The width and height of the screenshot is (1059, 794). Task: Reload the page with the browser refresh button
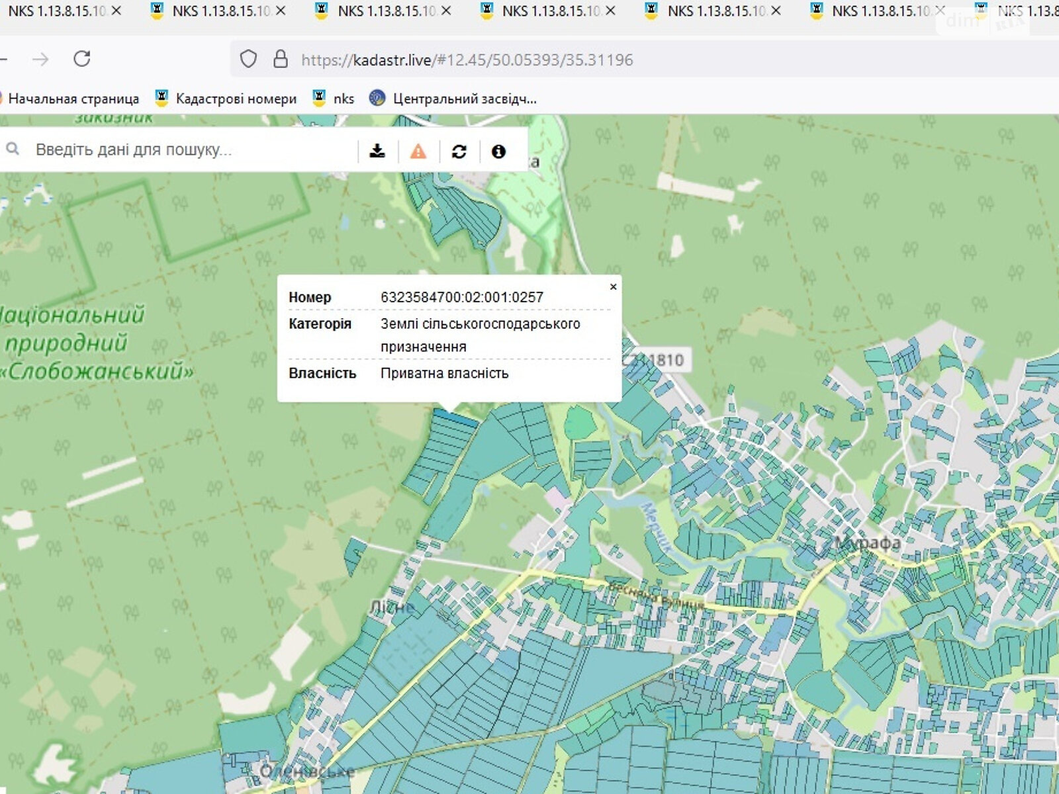tap(82, 59)
